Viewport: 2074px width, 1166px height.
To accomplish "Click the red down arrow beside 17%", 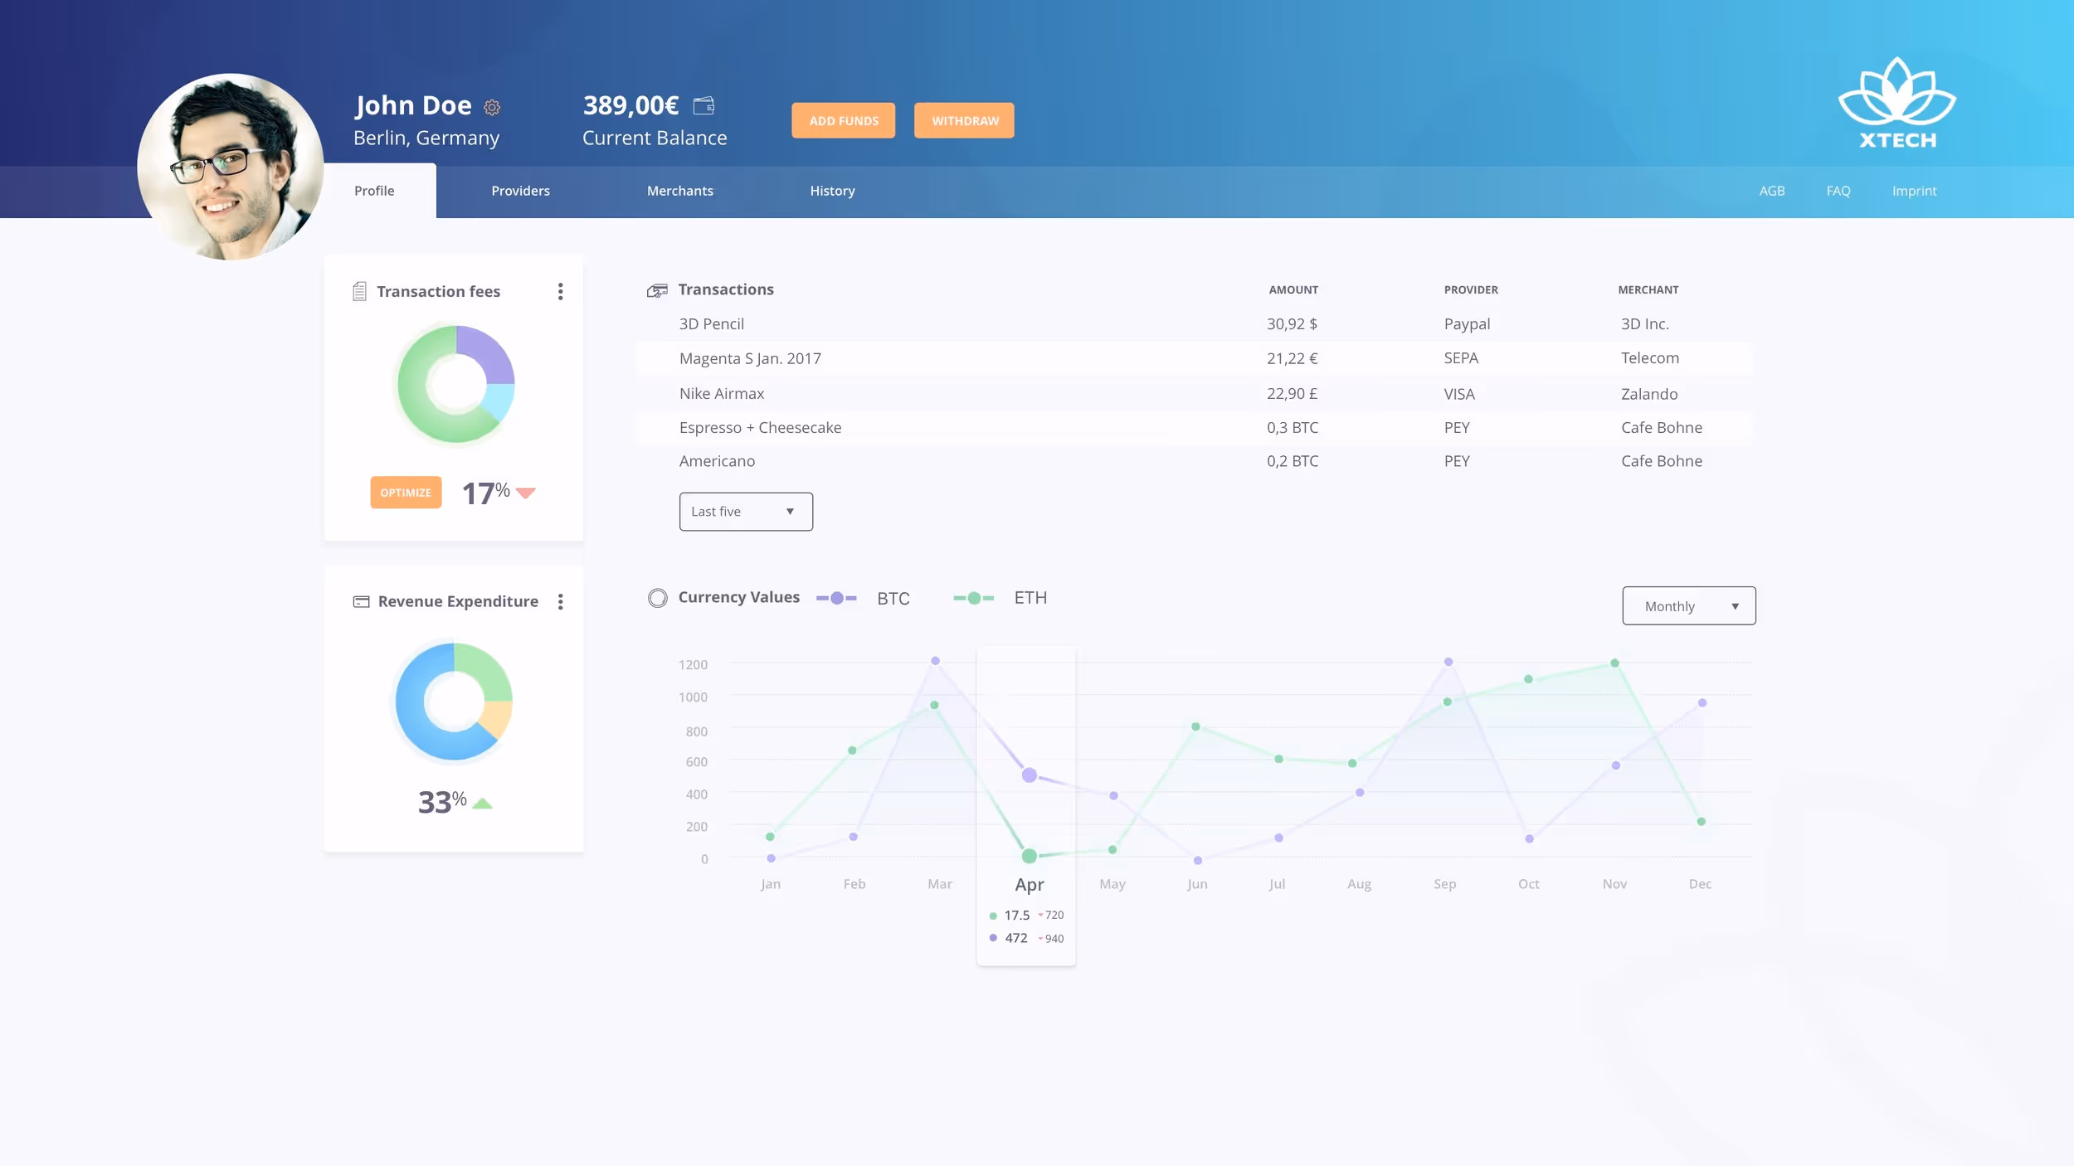I will pyautogui.click(x=525, y=493).
